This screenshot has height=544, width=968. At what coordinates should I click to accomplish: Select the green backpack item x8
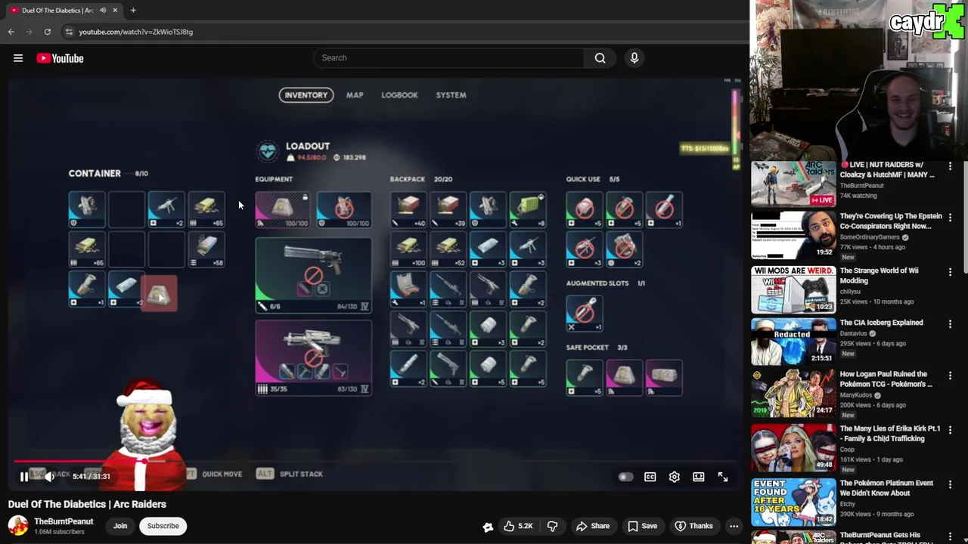[x=528, y=209]
